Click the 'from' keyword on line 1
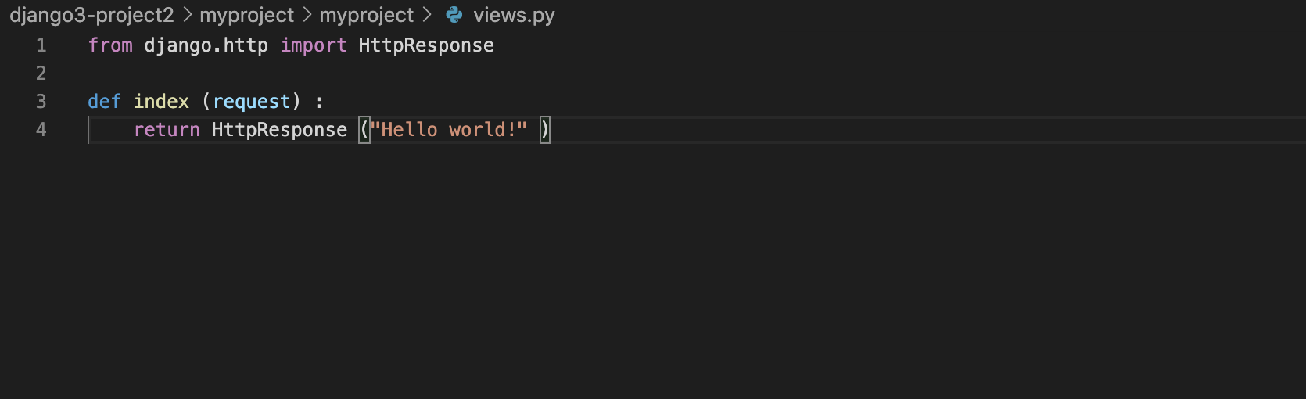The image size is (1306, 399). click(x=110, y=45)
